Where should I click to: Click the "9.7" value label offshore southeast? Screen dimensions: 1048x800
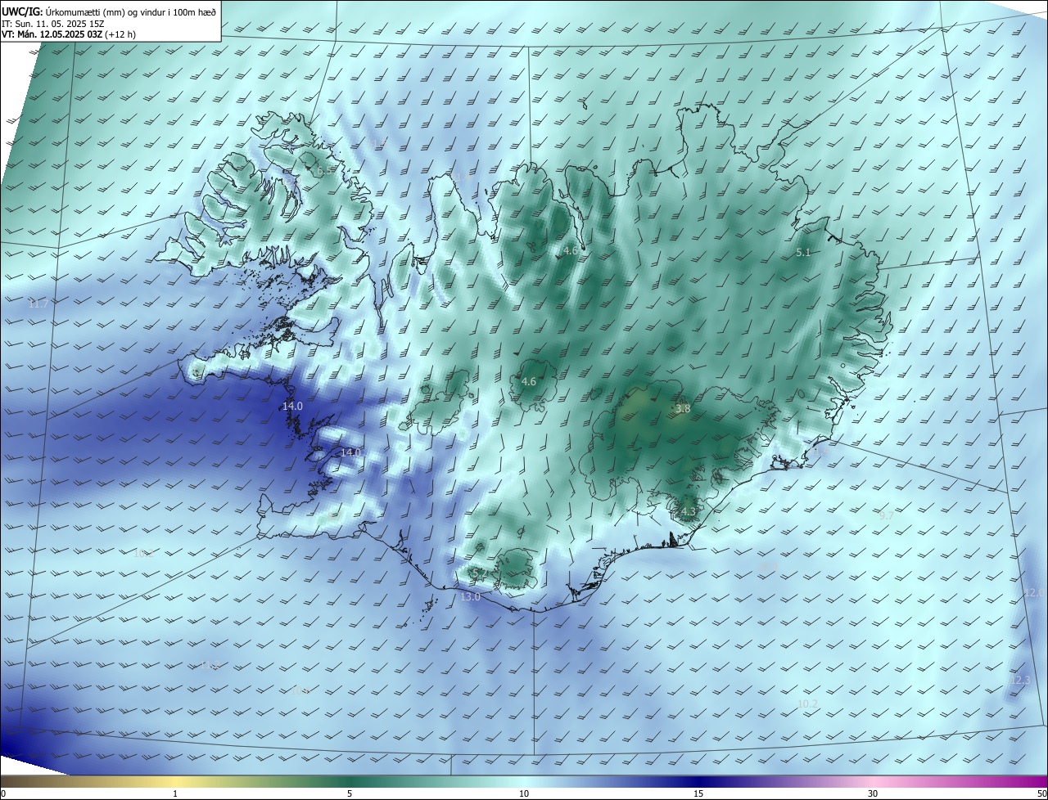point(887,515)
